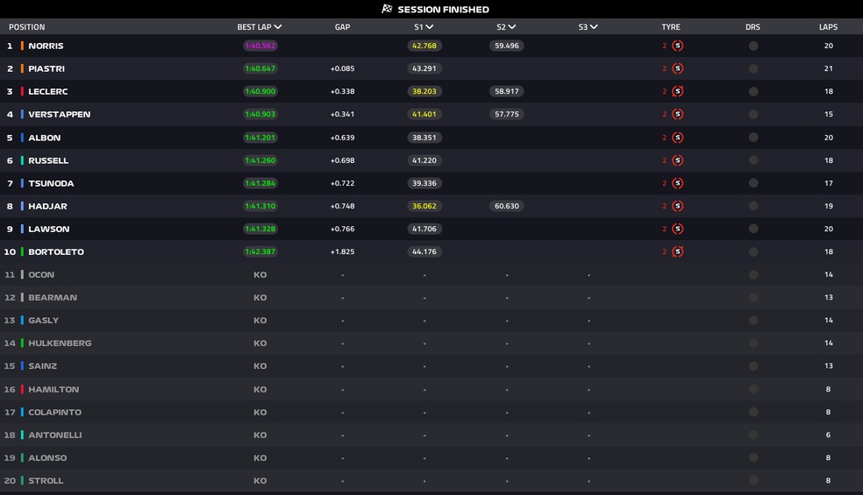Click Piastri's lap count 21
Viewport: 863px width, 495px height.
[828, 68]
